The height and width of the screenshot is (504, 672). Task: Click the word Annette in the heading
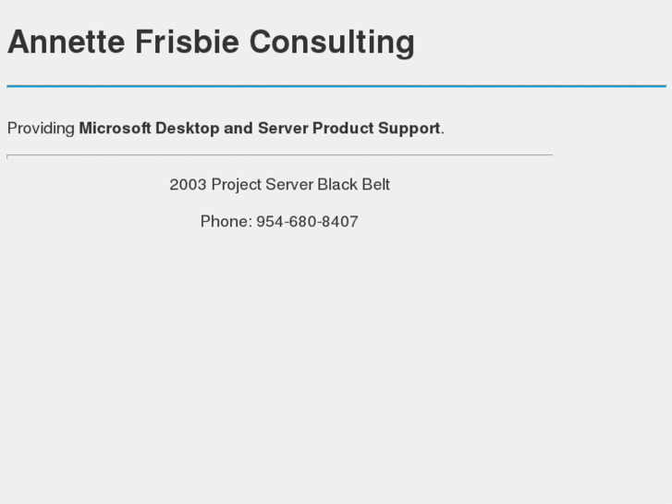coord(66,43)
